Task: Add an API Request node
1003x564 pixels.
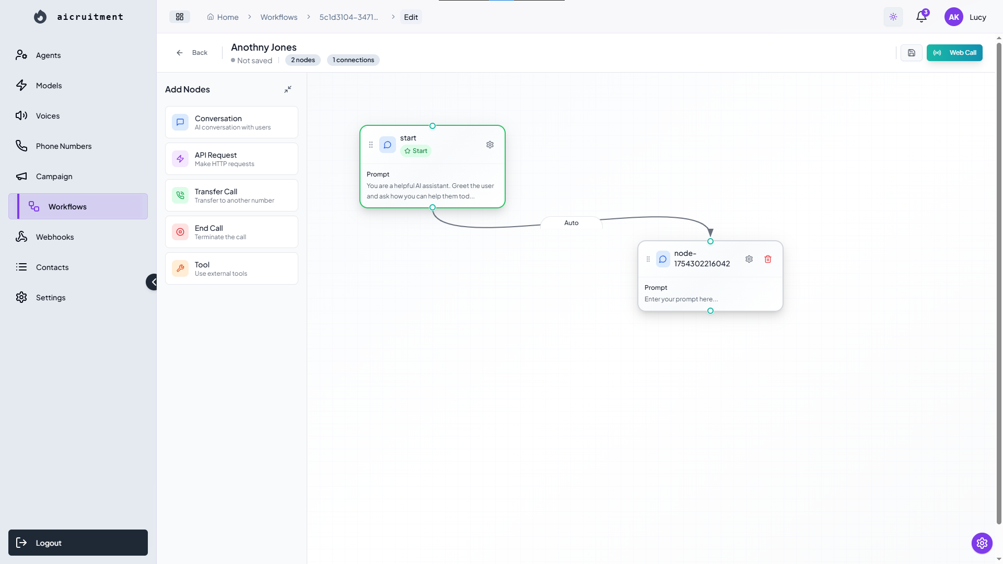Action: pos(231,159)
